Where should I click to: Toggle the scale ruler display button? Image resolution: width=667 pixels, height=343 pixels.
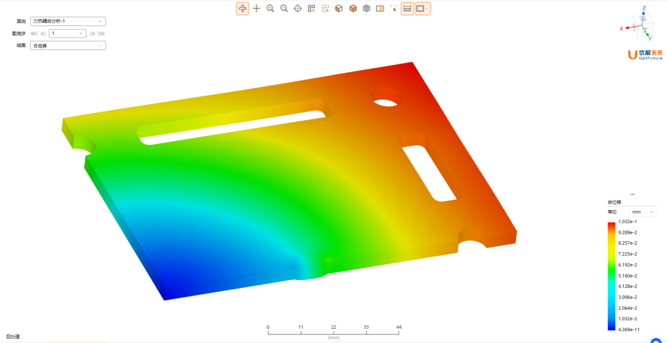(407, 9)
